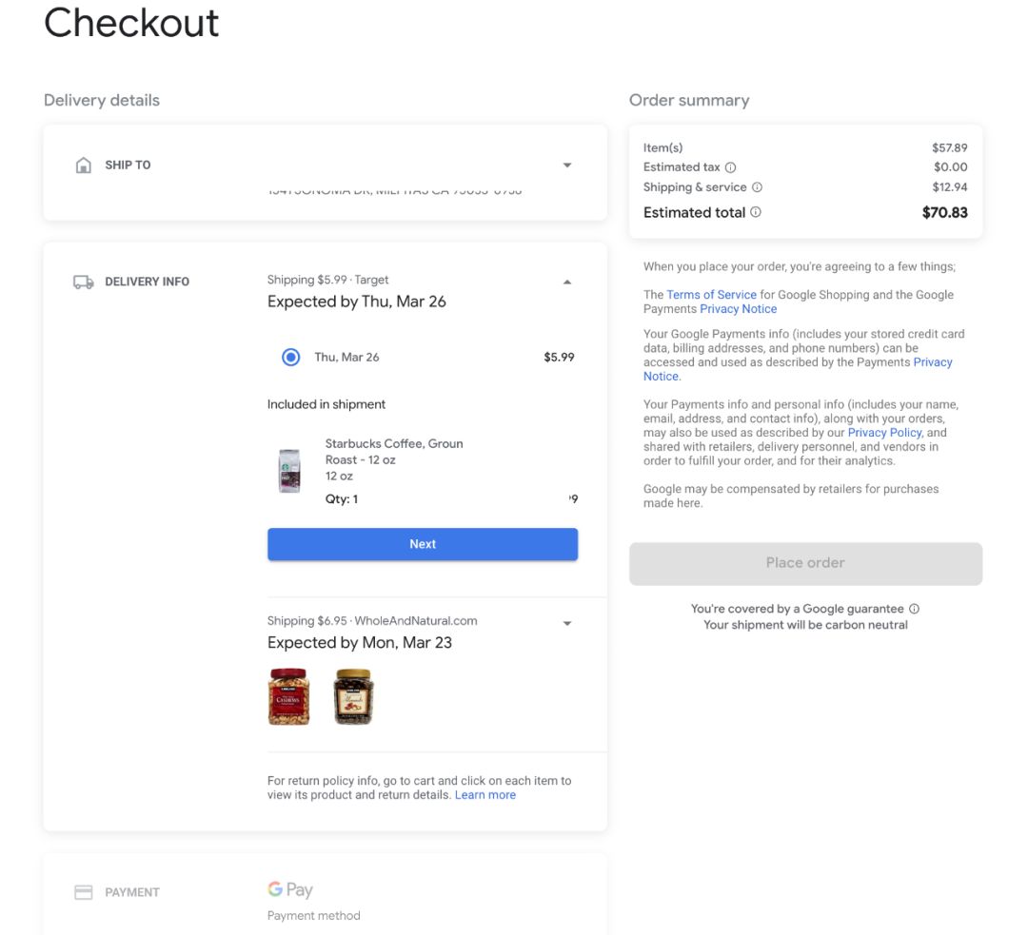The height and width of the screenshot is (935, 1028).
Task: Click the Ship To house icon
Action: tap(83, 166)
